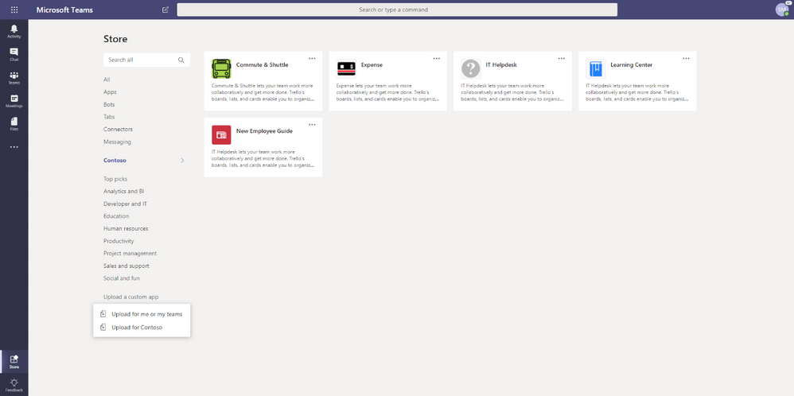Open more options on Learning Center card
Screen dimensions: 794x396
click(x=686, y=58)
